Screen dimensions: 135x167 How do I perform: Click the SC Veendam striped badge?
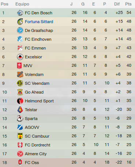point(20,83)
